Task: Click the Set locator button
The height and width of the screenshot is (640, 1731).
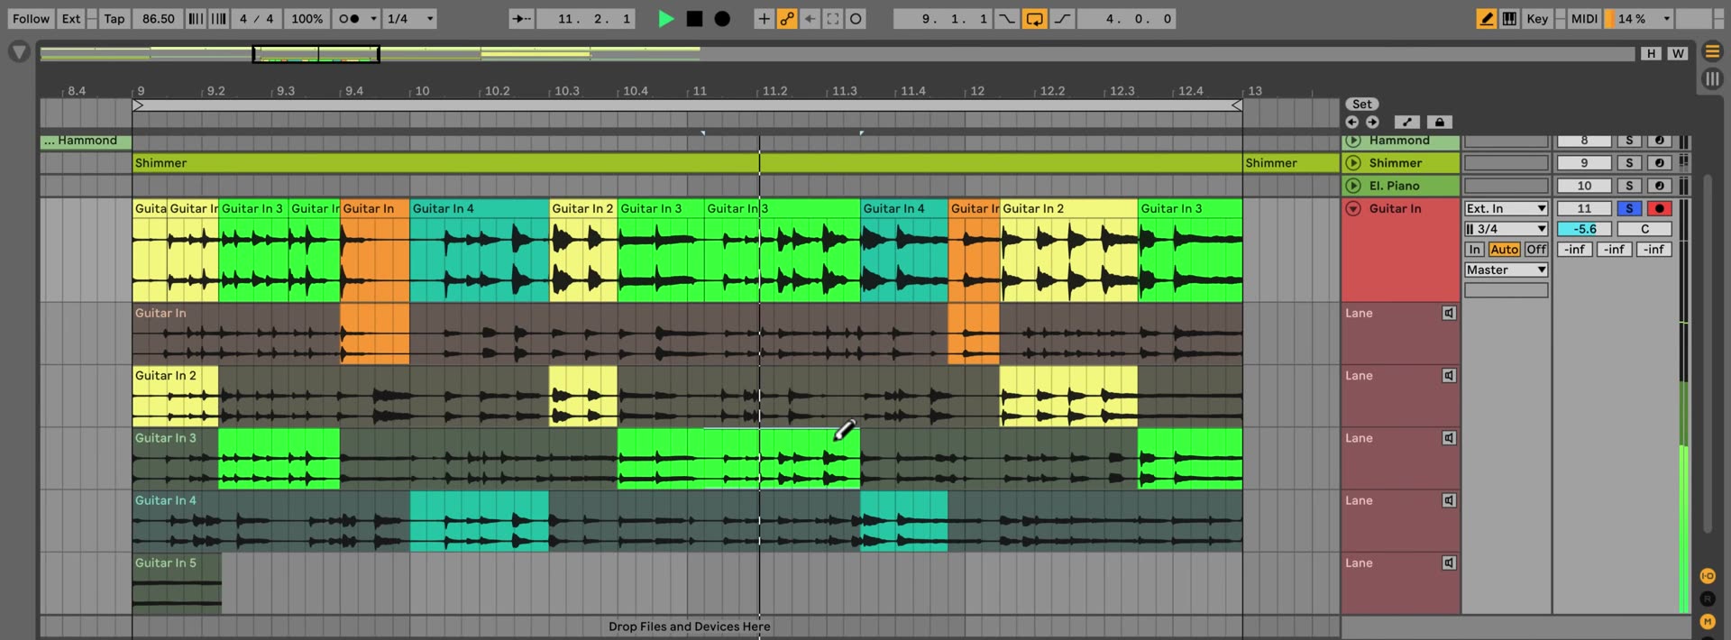Action: [1361, 104]
